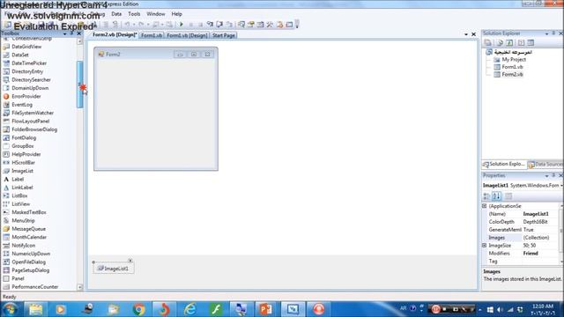
Task: Open the Toolbox window position dropdown
Action: tap(64, 33)
